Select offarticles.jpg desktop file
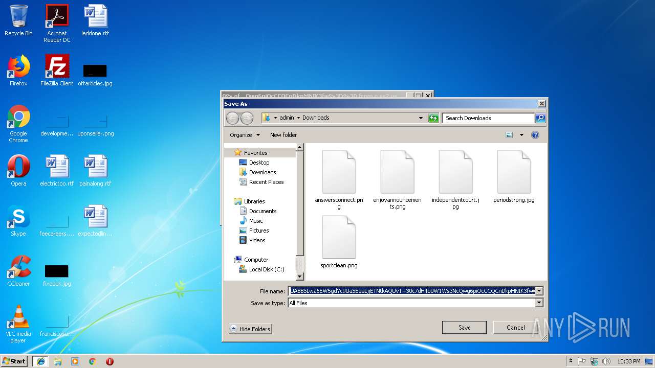 click(x=95, y=75)
